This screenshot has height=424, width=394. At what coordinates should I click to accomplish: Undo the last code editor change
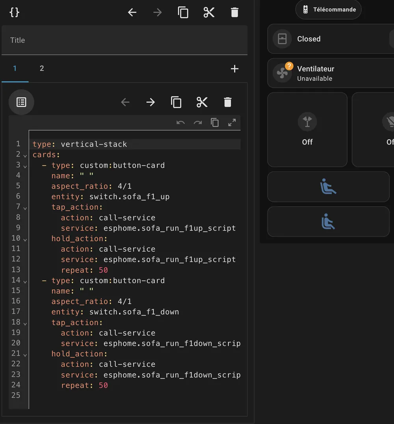pyautogui.click(x=180, y=123)
